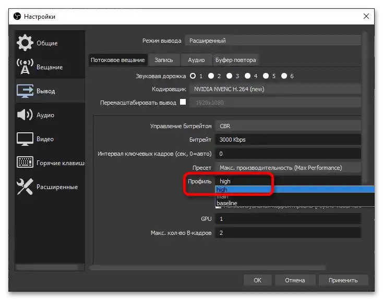This screenshot has height=300, width=383.
Task: Click the Битрейт 3000 Kbps field
Action: (288, 140)
